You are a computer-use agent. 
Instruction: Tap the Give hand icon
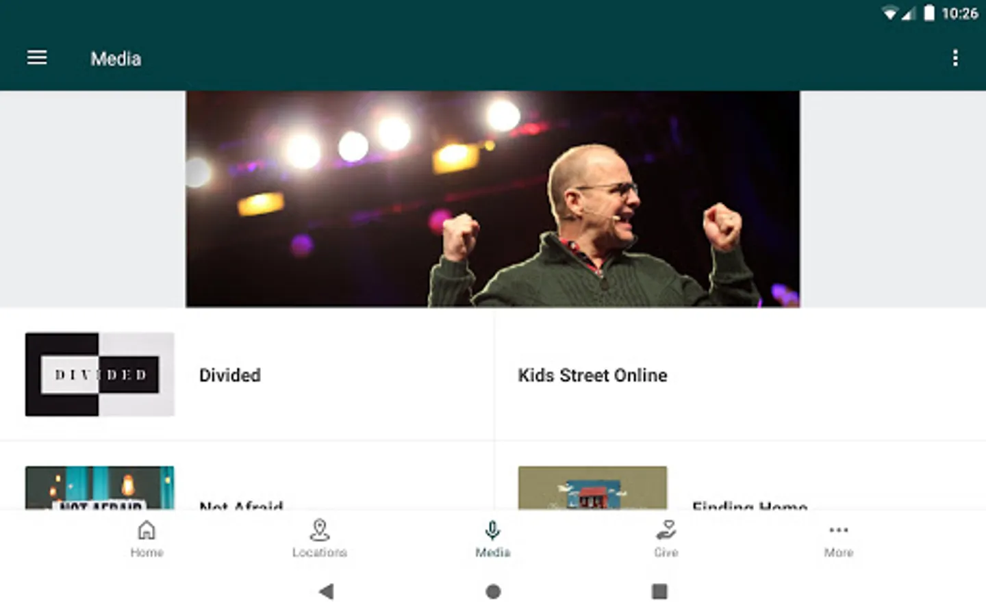[x=666, y=530]
